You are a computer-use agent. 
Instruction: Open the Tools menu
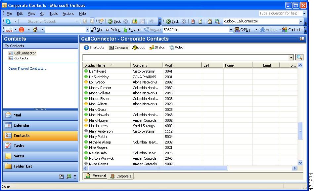tap(54, 14)
